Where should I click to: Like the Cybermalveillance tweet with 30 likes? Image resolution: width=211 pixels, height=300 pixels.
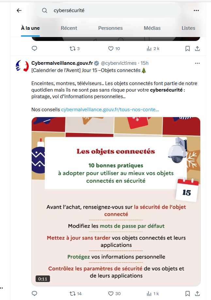(111, 294)
